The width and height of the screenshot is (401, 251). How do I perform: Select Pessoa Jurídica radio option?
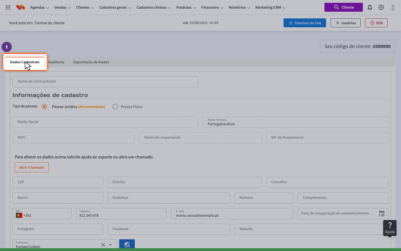[x=44, y=107]
